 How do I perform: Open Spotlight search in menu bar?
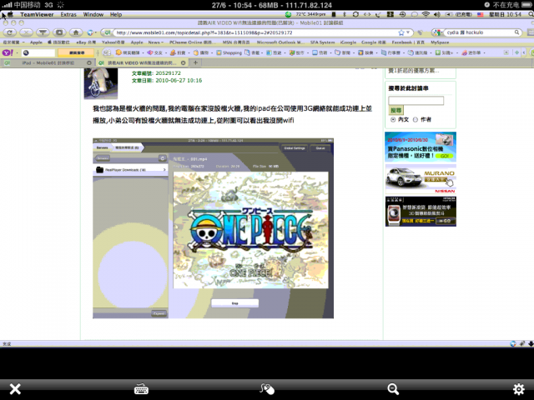click(531, 14)
